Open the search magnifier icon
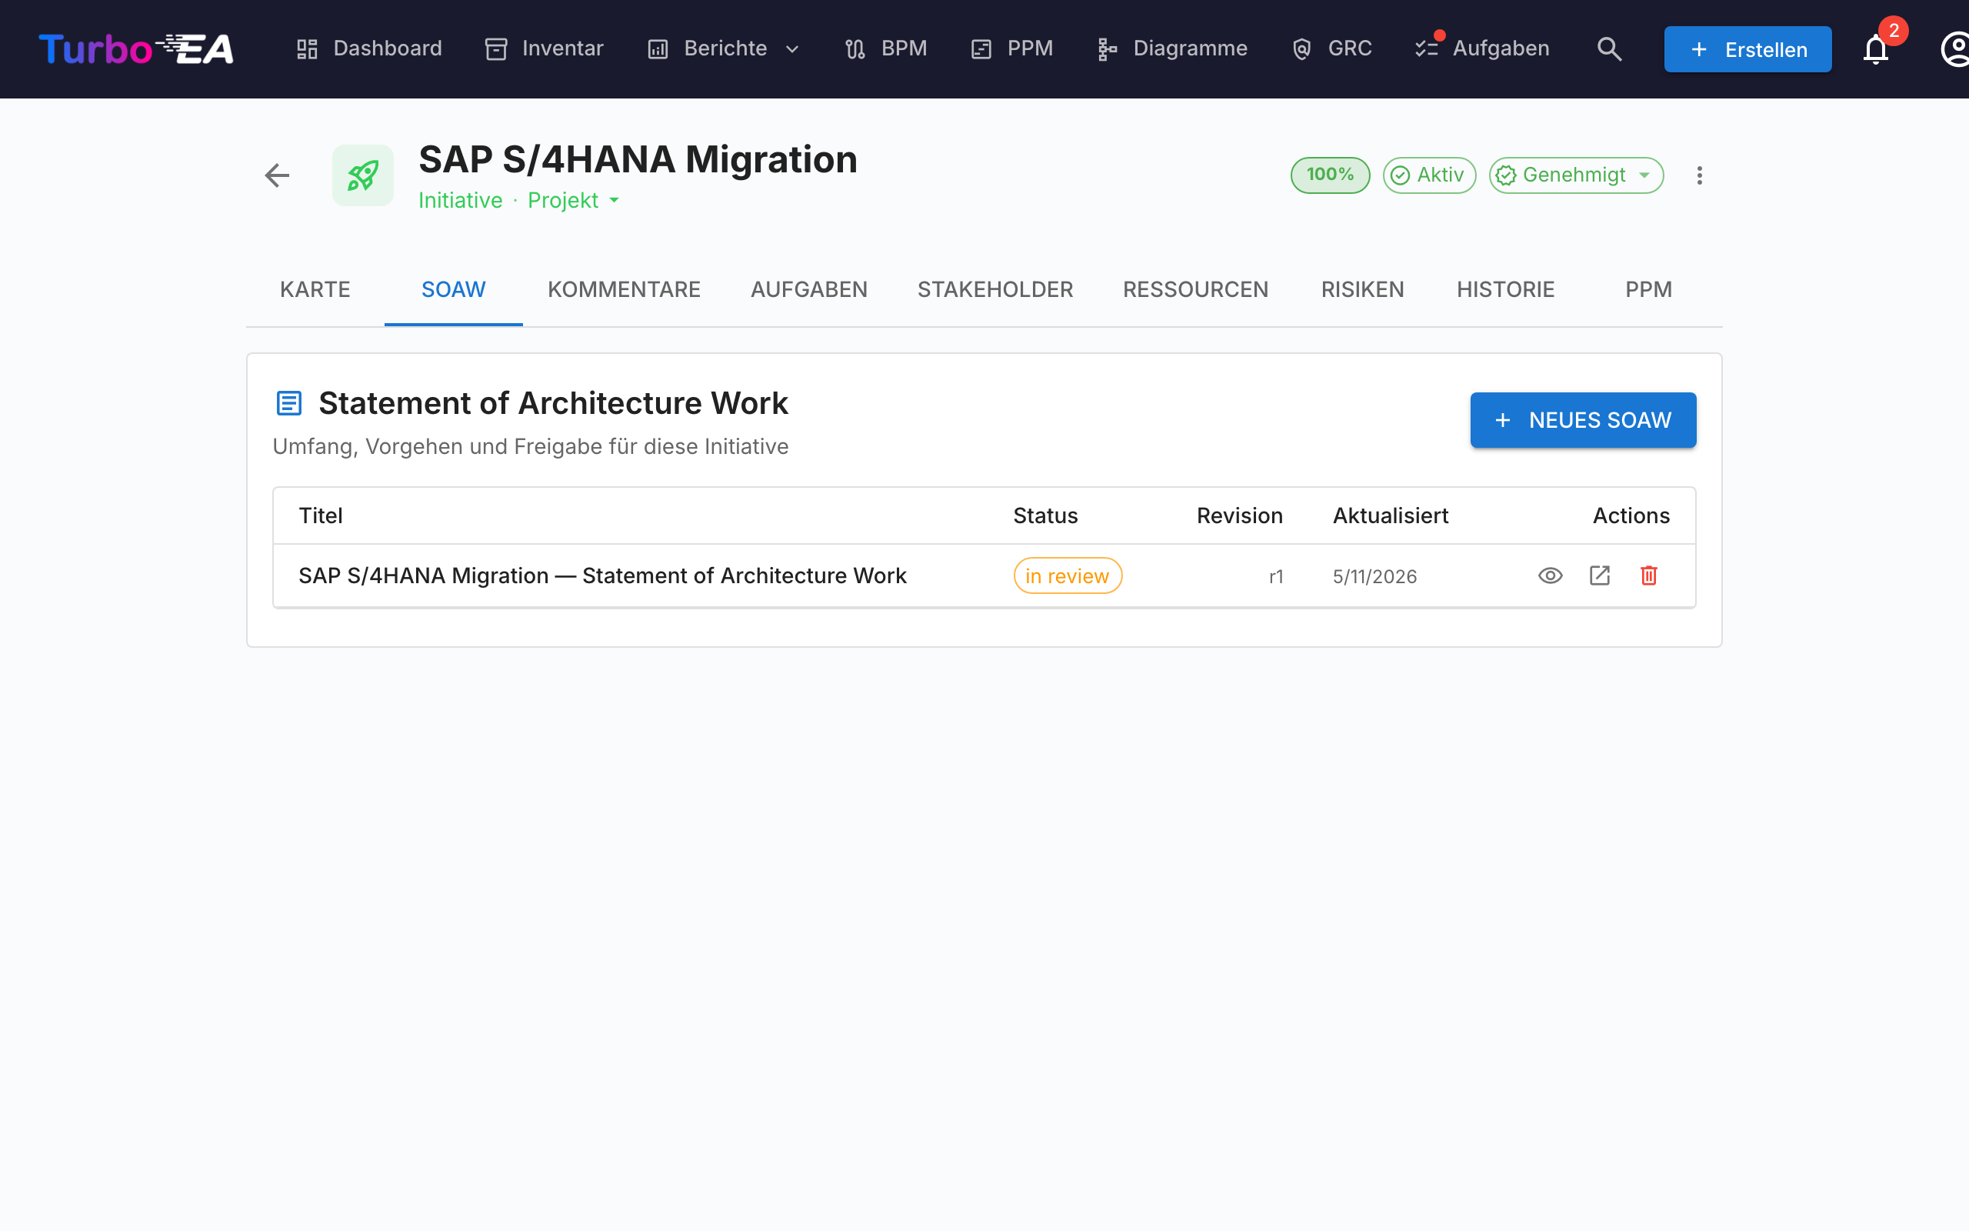Image resolution: width=1969 pixels, height=1231 pixels. coord(1608,48)
